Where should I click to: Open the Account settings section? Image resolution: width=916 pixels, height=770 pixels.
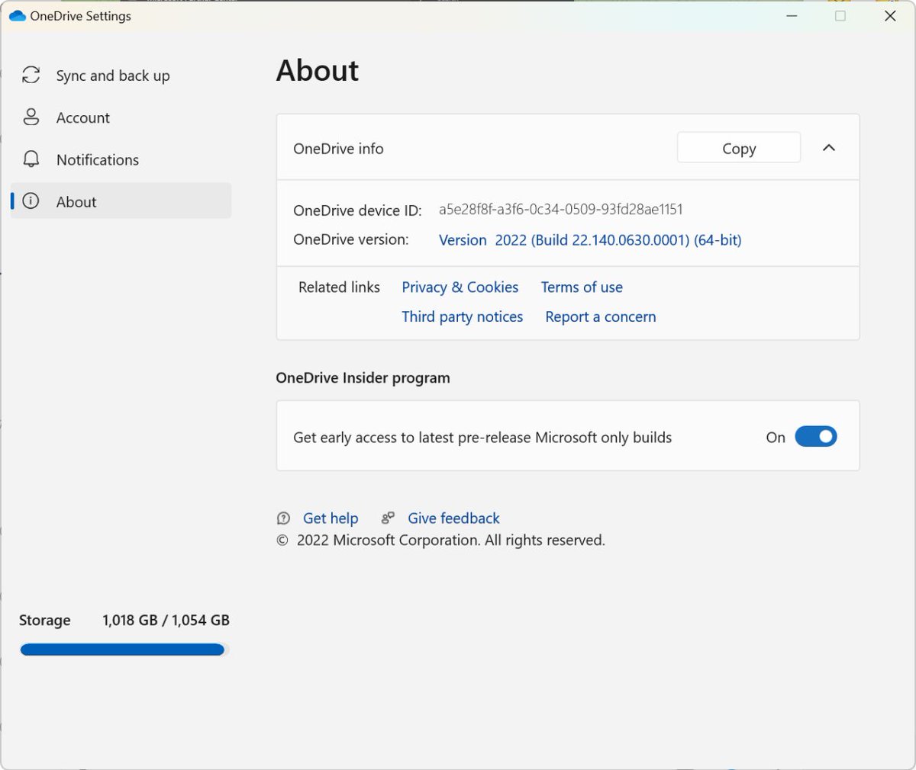coord(121,117)
